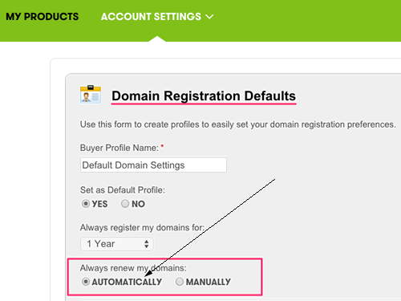Click Always register my domains for label

click(x=142, y=228)
